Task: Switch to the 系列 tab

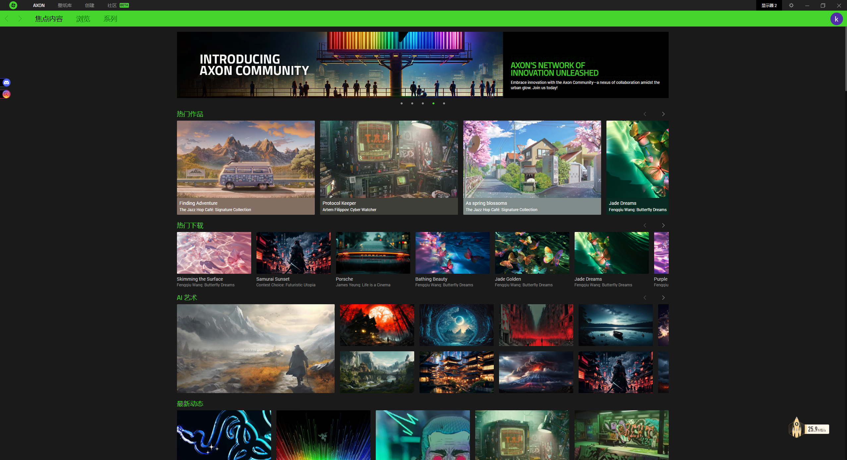Action: point(110,19)
